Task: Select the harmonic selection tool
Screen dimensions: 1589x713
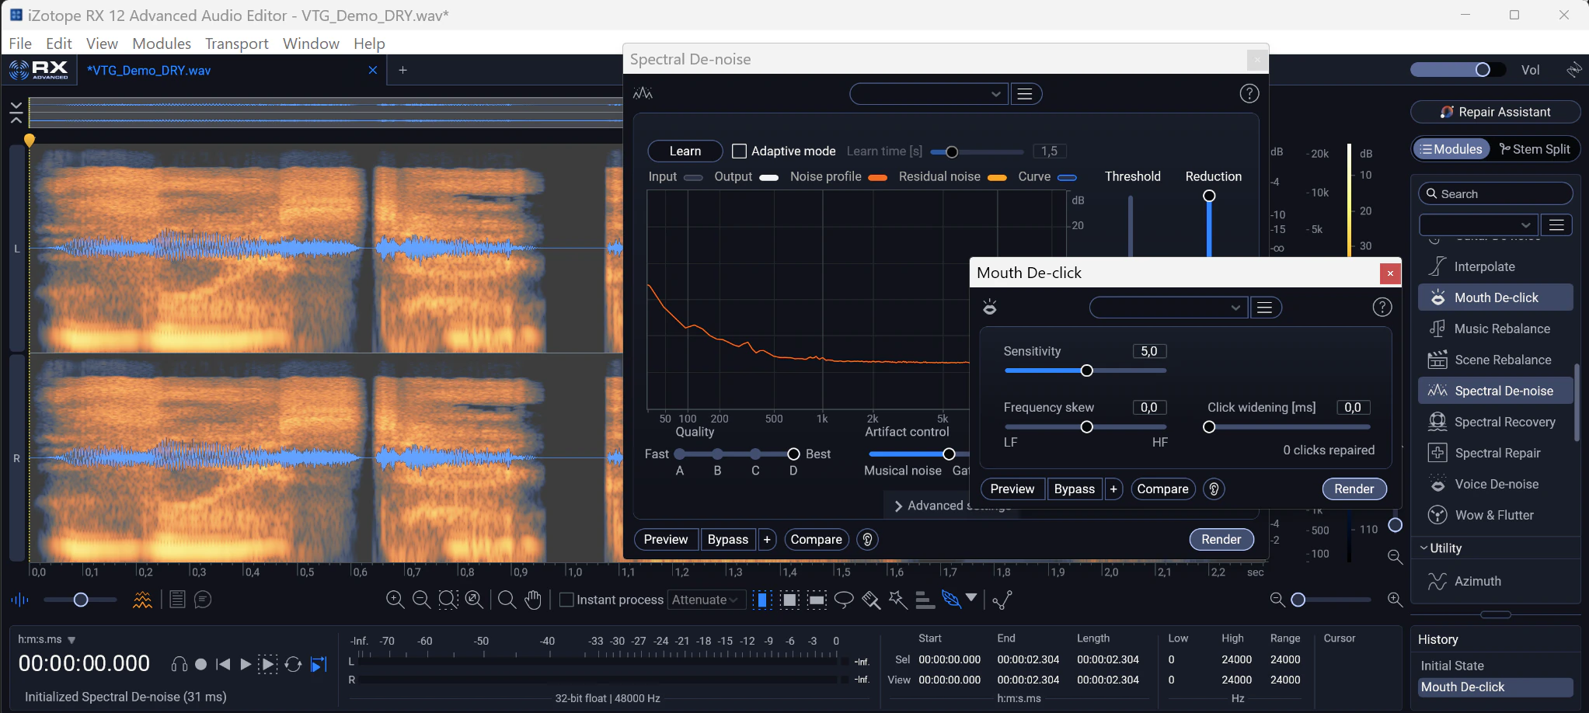Action: (924, 600)
